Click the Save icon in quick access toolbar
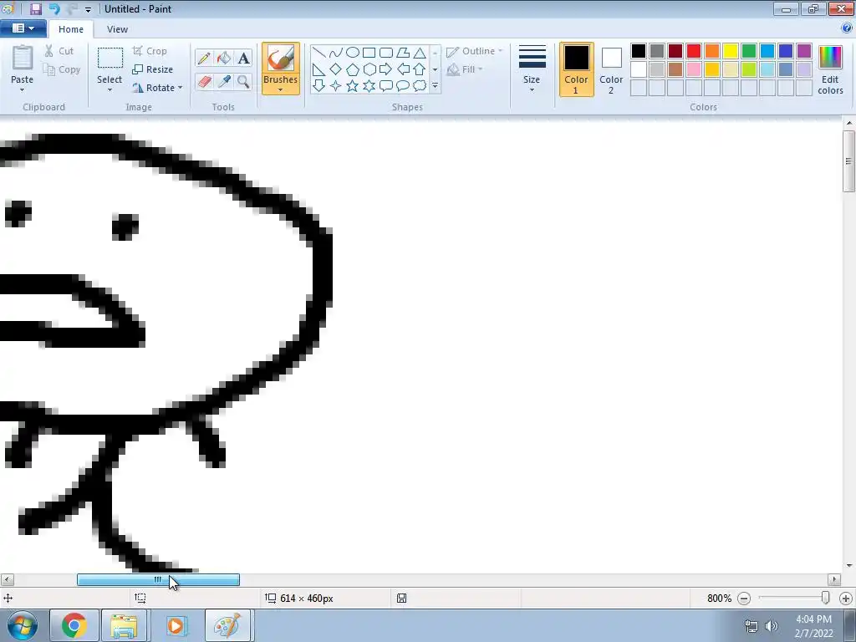This screenshot has width=856, height=642. (x=35, y=8)
